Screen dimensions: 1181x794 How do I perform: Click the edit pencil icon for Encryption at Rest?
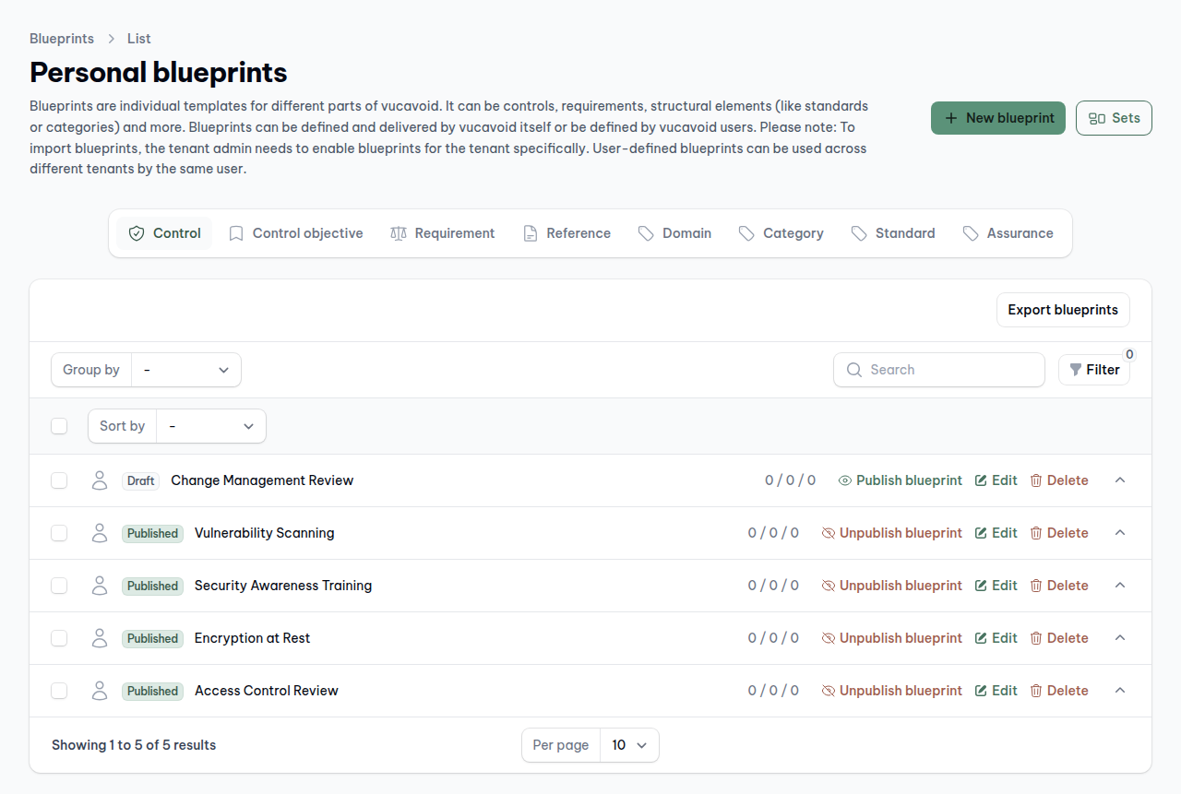[x=981, y=638]
